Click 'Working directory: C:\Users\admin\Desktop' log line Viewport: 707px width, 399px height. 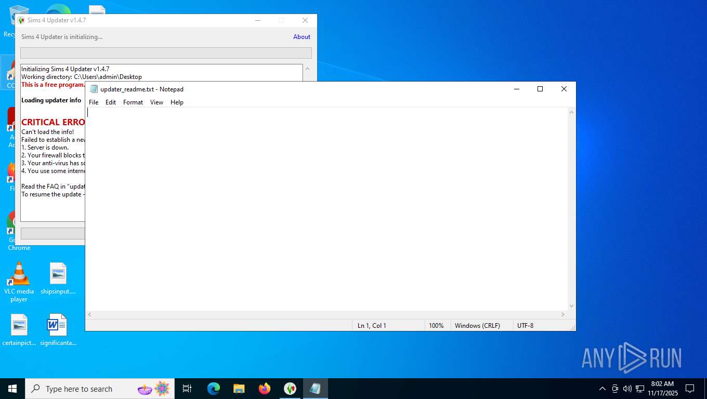pos(82,77)
